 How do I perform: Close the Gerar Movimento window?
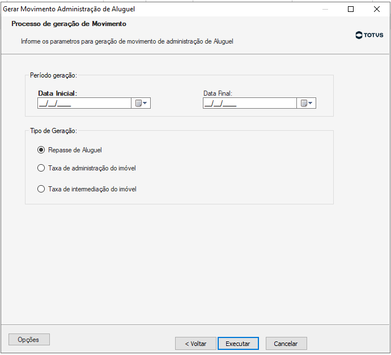(x=377, y=9)
